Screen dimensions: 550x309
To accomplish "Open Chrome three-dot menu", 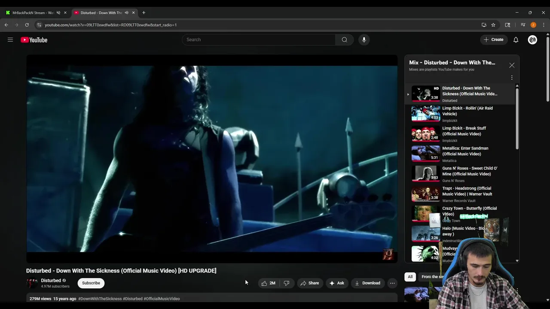I will pos(544,25).
